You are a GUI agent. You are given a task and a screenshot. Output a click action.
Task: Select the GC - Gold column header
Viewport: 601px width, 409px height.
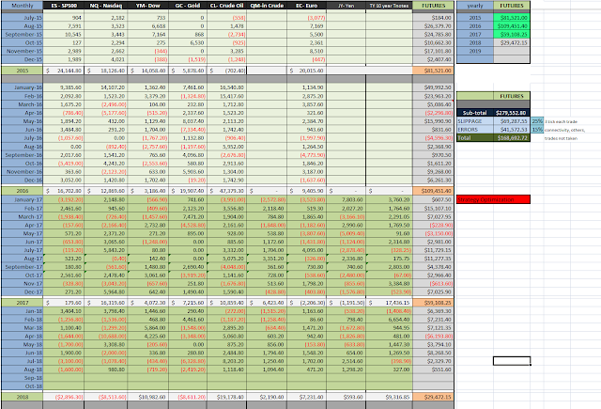pos(188,6)
